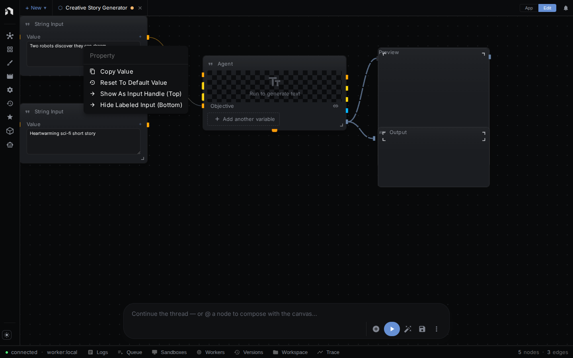
Task: Open the models cube icon in sidebar
Action: pyautogui.click(x=10, y=131)
